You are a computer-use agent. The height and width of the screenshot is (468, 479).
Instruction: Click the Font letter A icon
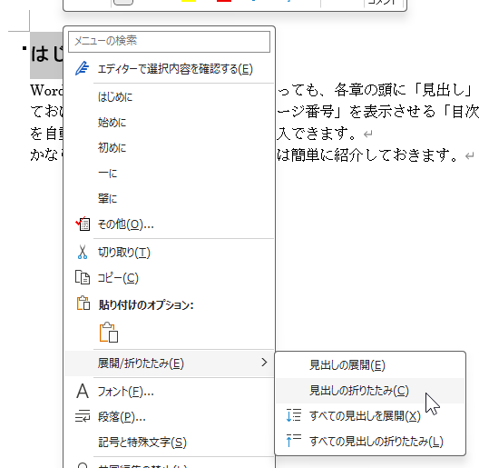click(83, 391)
